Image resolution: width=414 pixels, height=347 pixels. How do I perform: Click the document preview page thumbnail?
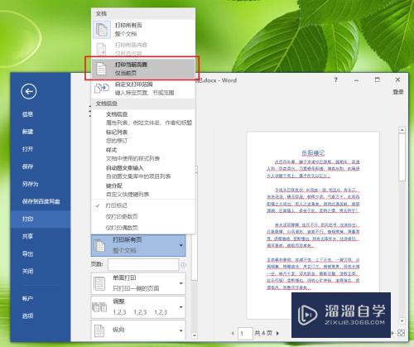(313, 225)
